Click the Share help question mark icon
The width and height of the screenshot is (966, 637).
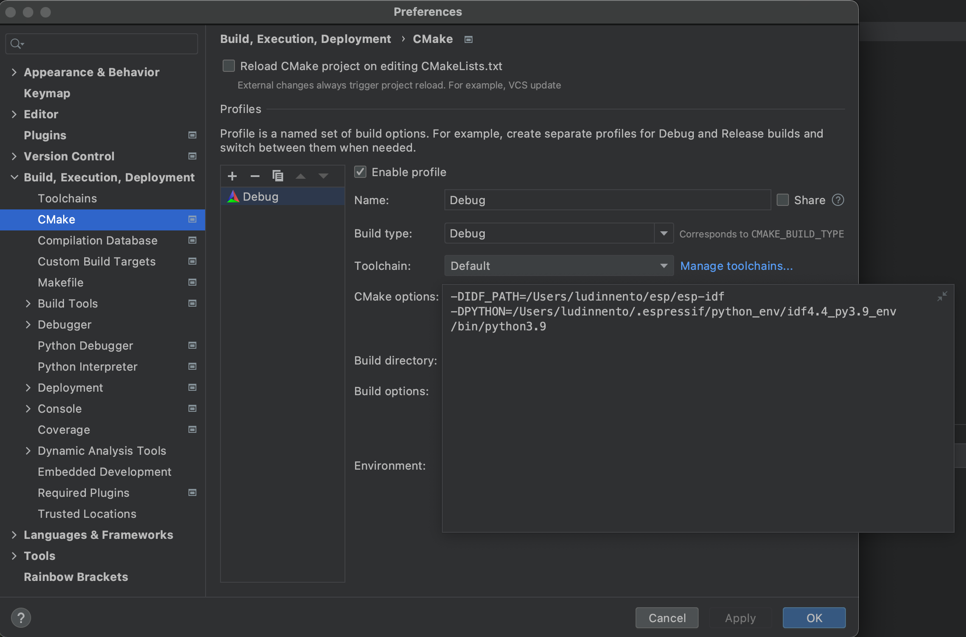838,200
